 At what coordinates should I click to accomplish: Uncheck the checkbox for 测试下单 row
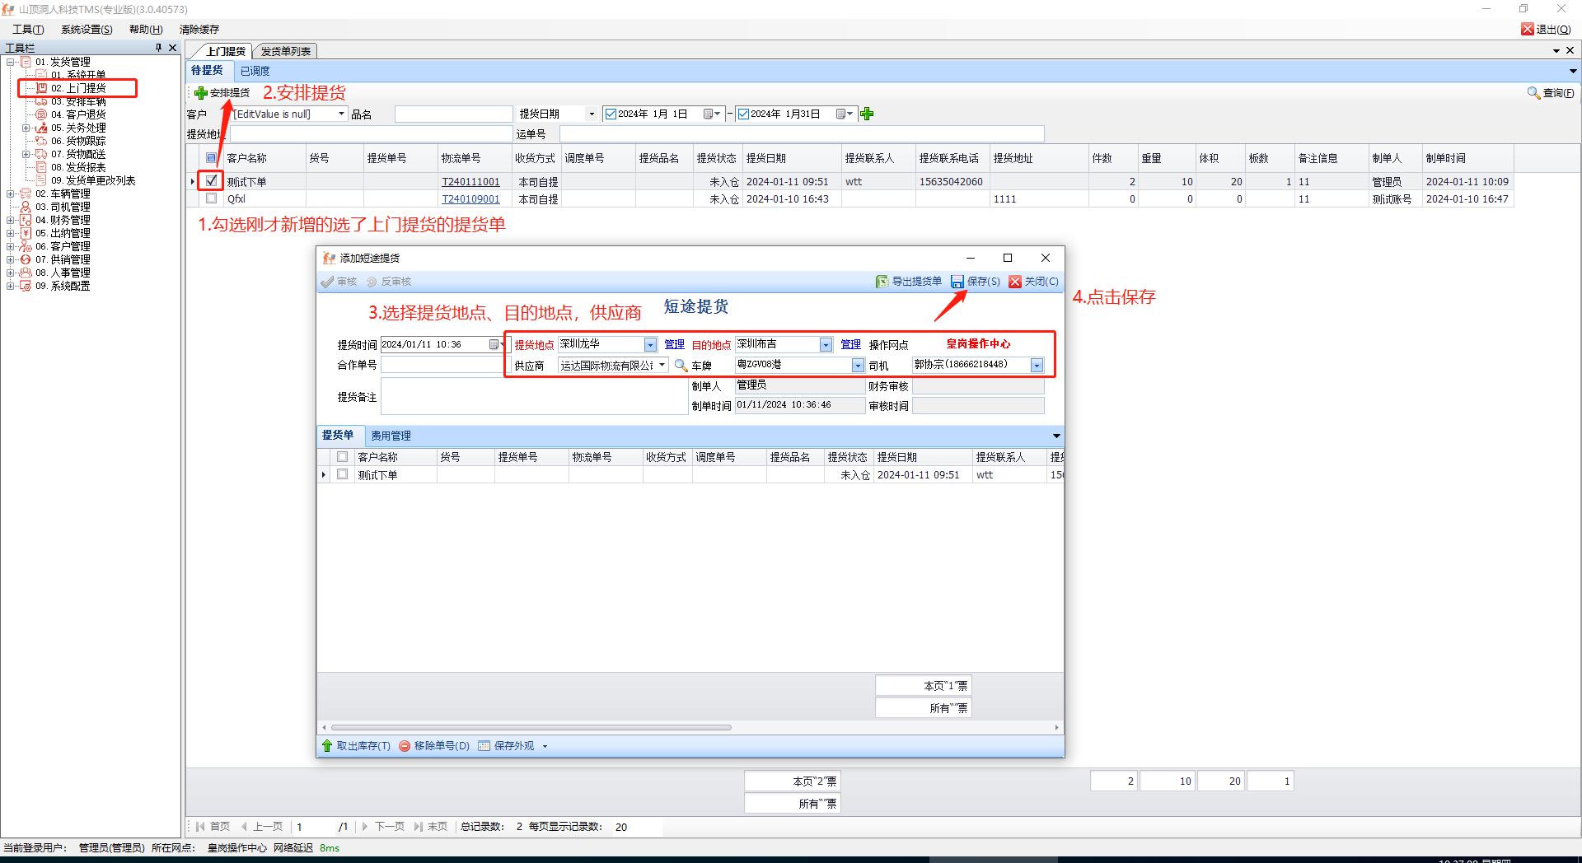(212, 180)
